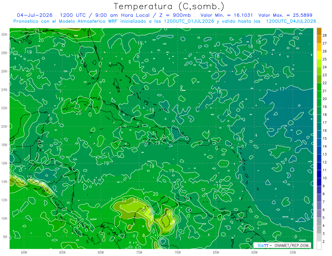332x256 pixels.
Task: Click the '12N' latitude label
Action: (5, 200)
